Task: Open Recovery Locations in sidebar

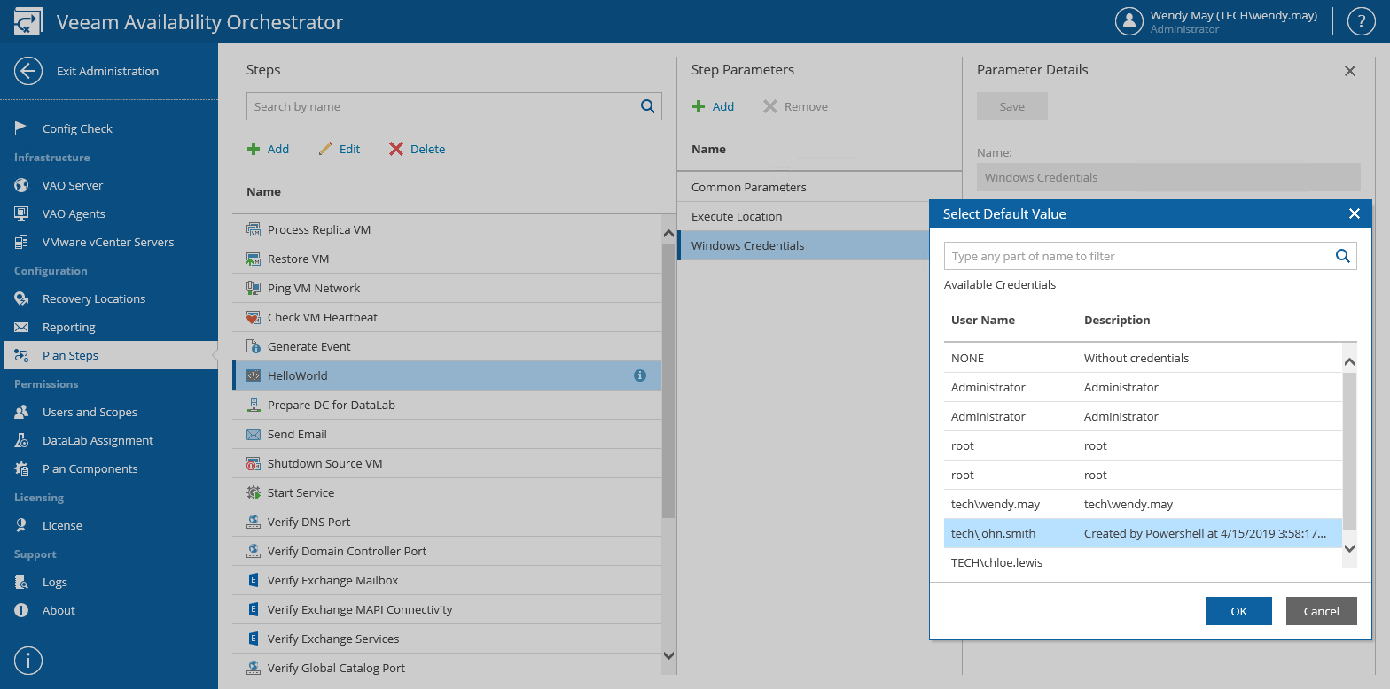Action: pyautogui.click(x=93, y=298)
